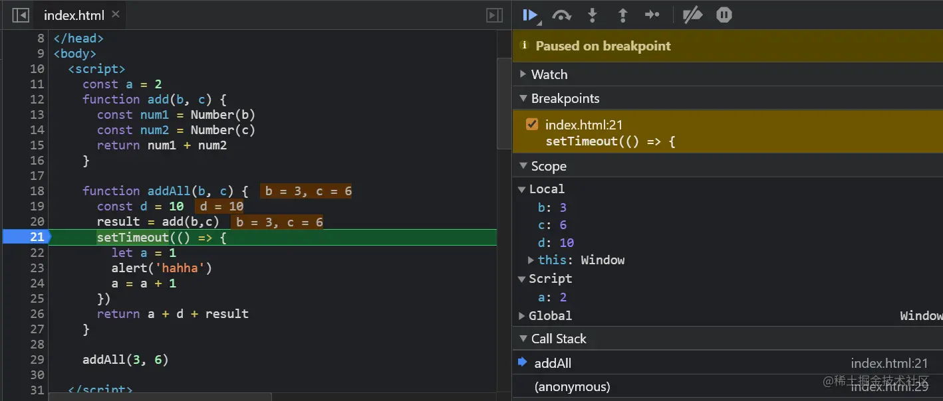Viewport: 943px width, 401px height.
Task: Deactivate all breakpoints
Action: (x=692, y=15)
